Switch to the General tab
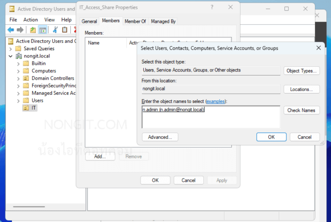This screenshot has width=331, height=222. click(x=89, y=21)
